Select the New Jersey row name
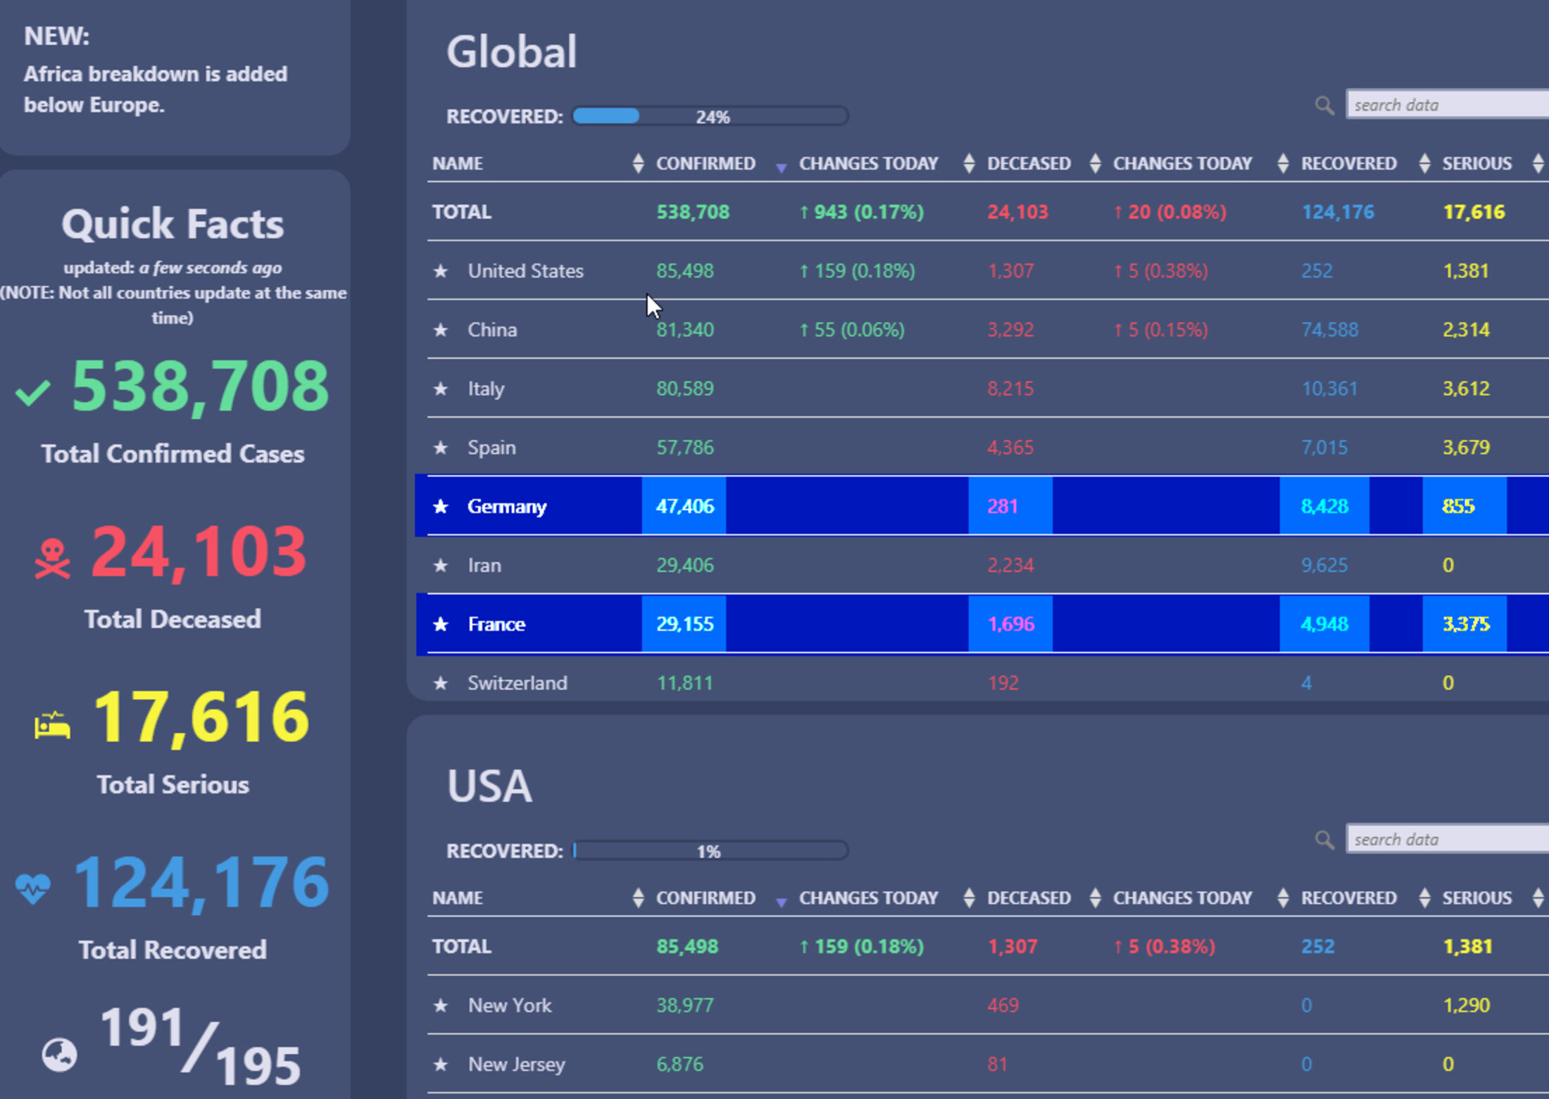 516,1064
